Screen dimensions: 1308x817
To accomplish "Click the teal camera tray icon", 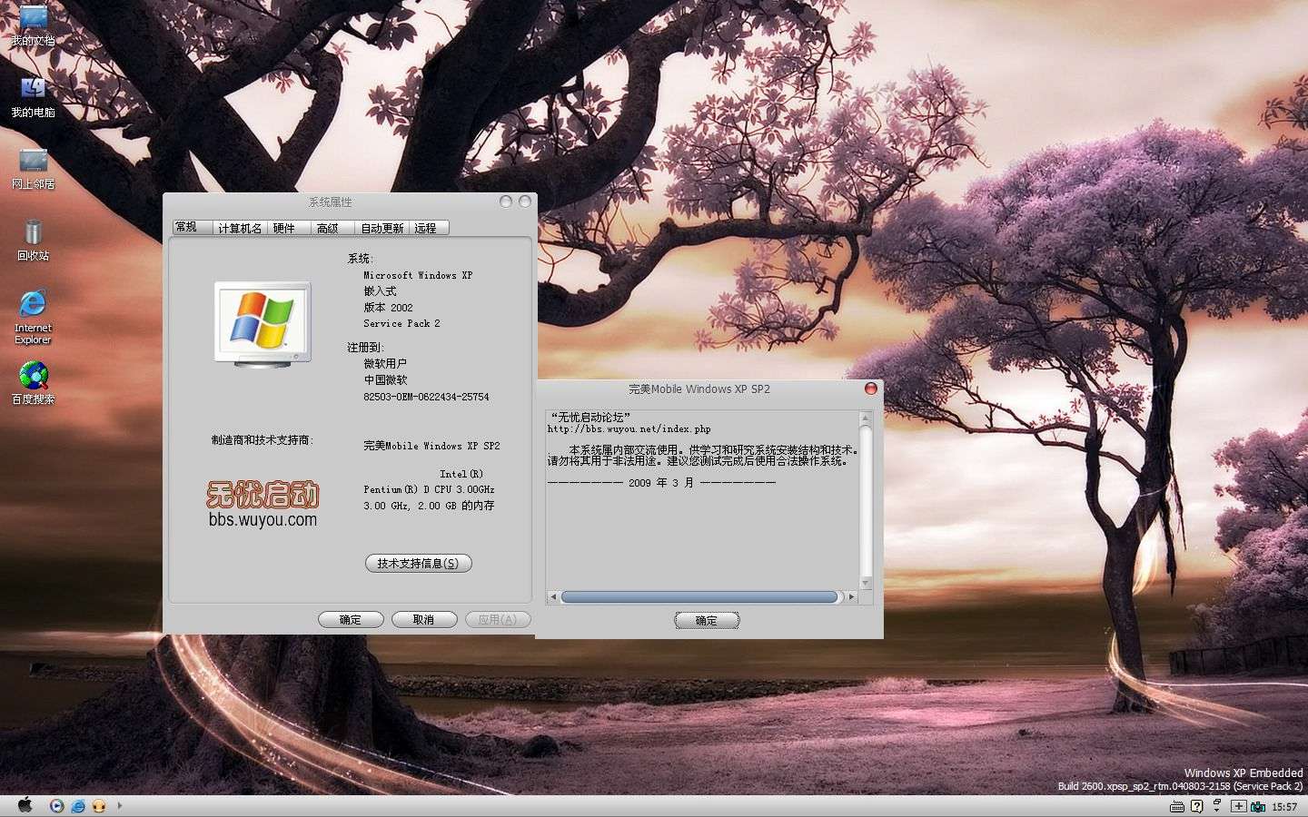I will click(x=1258, y=806).
